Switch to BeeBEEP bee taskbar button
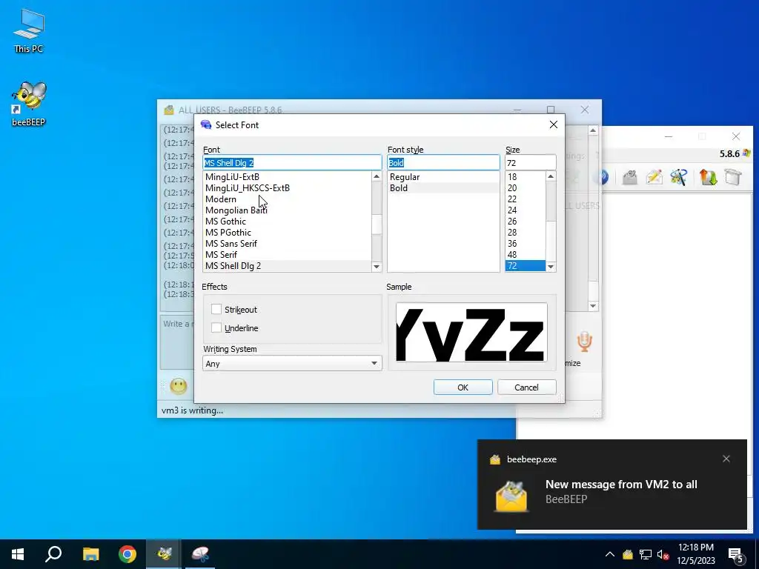 tap(164, 554)
